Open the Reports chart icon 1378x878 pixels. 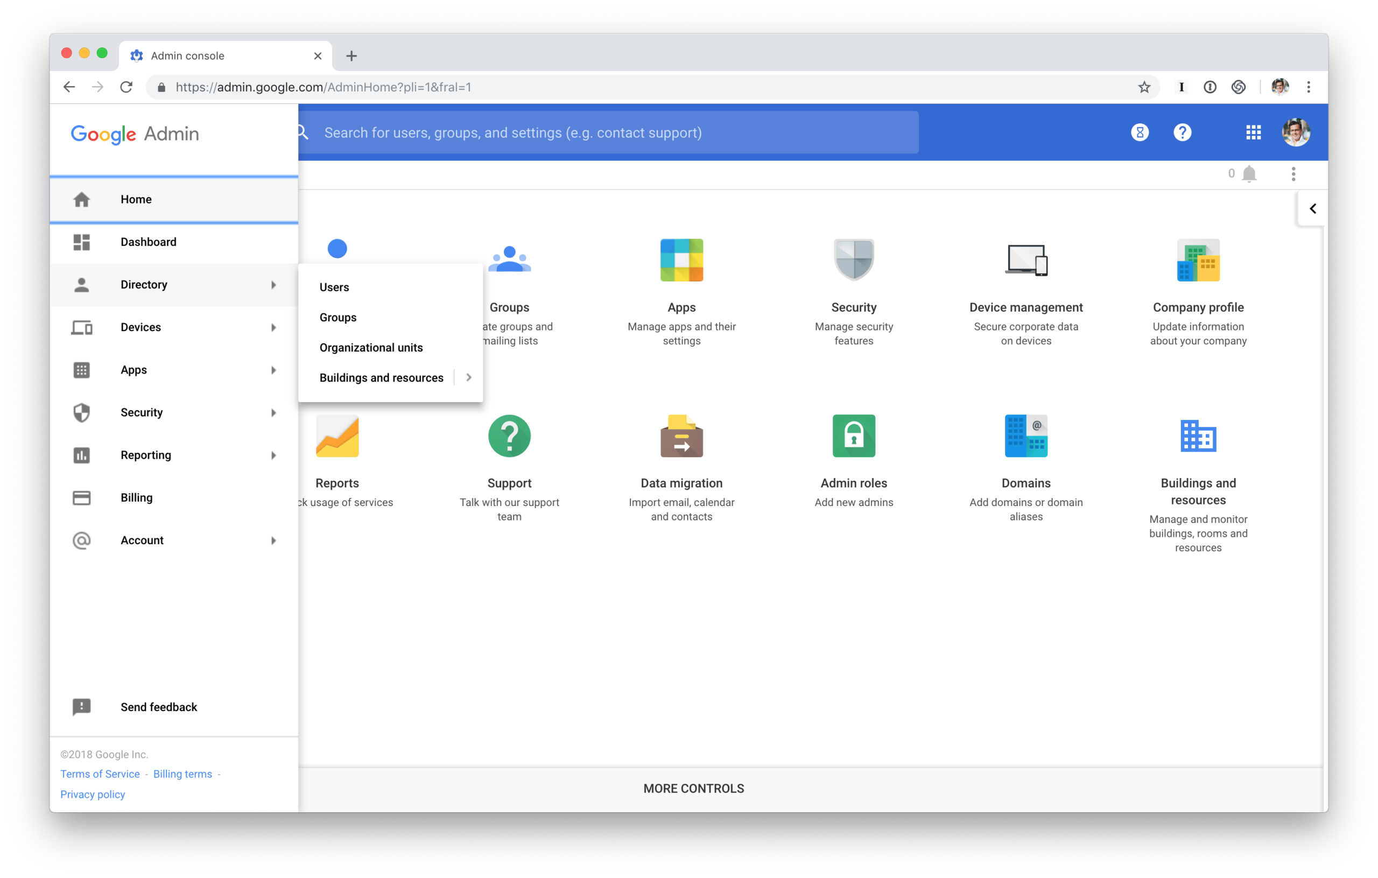(x=337, y=436)
